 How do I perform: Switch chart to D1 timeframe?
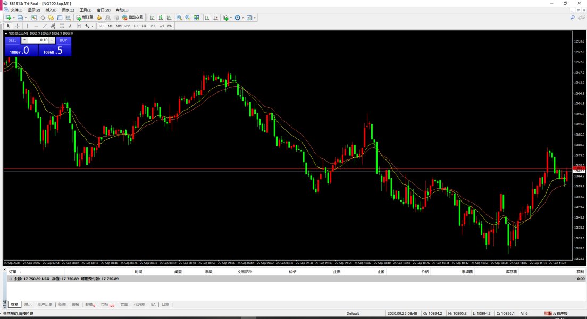coord(153,26)
